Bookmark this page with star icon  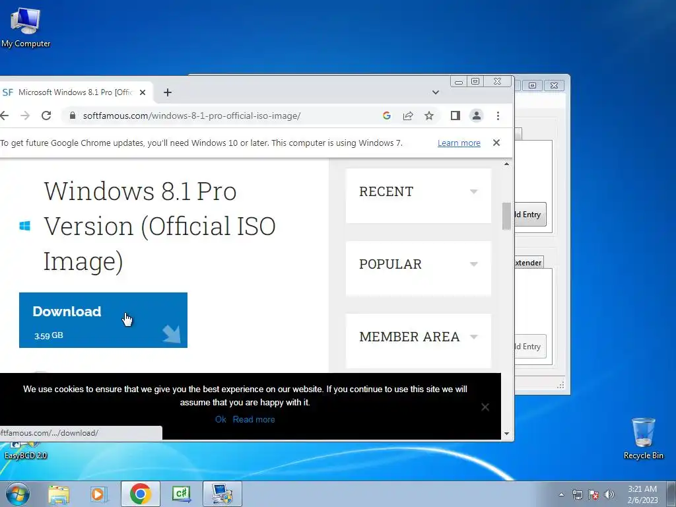click(x=429, y=116)
